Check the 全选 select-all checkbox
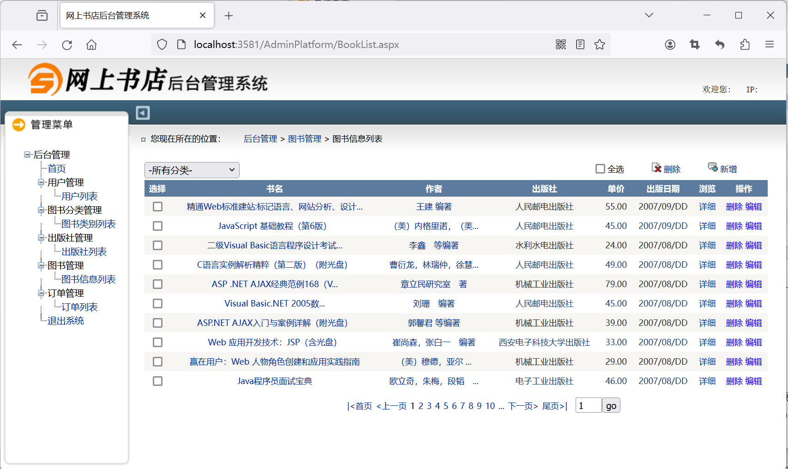This screenshot has height=469, width=788. coord(600,169)
